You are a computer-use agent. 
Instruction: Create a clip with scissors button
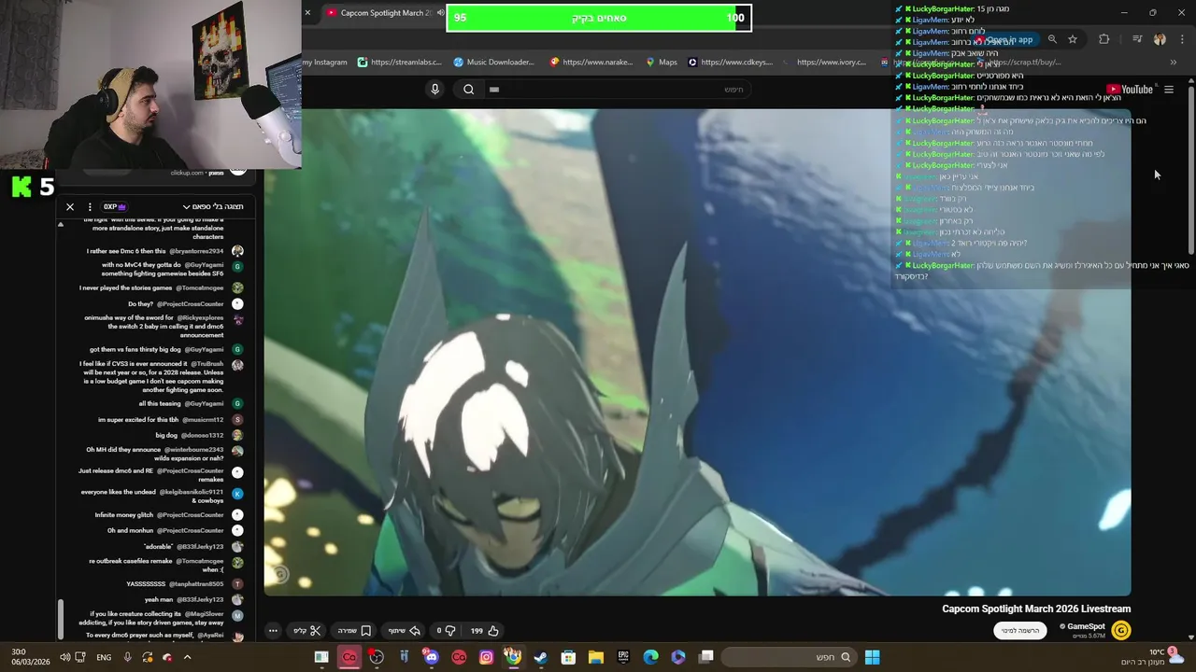[x=307, y=631]
